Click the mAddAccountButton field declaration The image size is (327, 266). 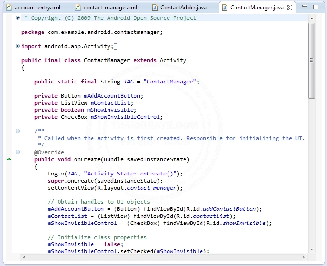[x=112, y=96]
